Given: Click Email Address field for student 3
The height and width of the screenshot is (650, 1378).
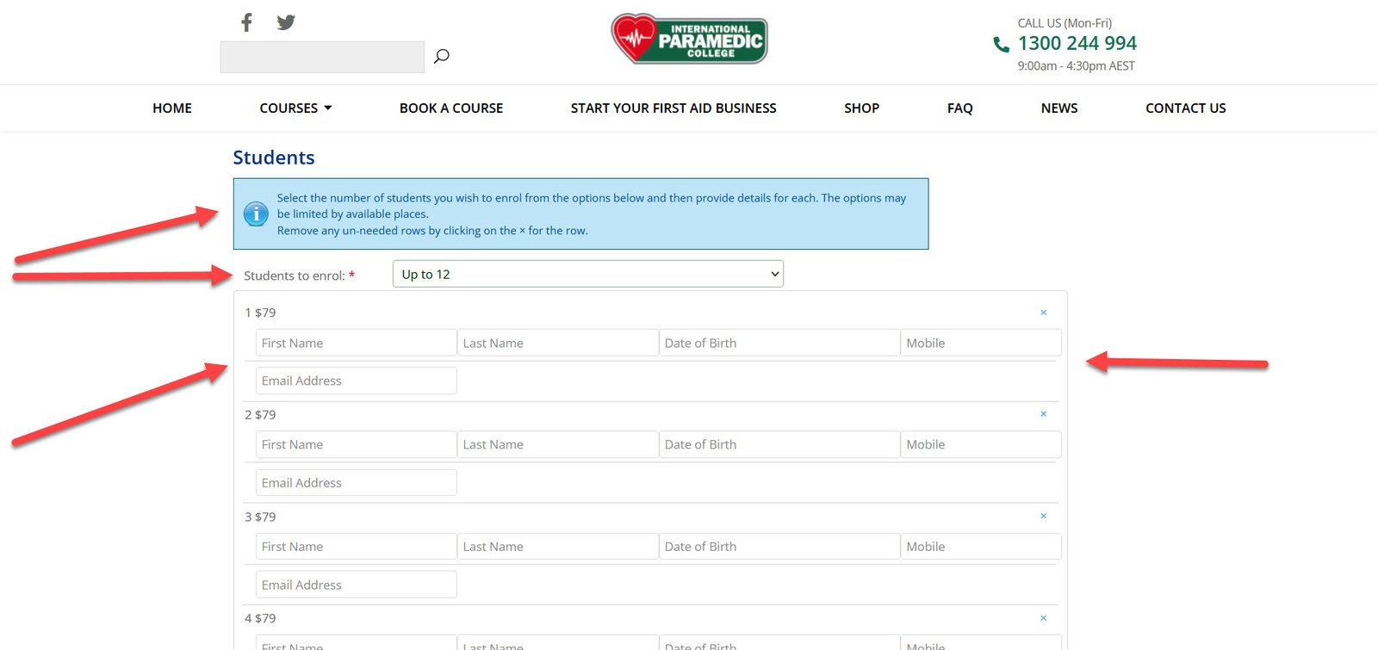Looking at the screenshot, I should 356,585.
